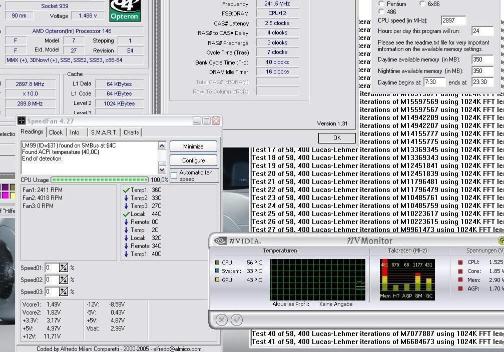Click the Fan1: 2411 RPM reading
The width and height of the screenshot is (504, 352).
coord(43,190)
